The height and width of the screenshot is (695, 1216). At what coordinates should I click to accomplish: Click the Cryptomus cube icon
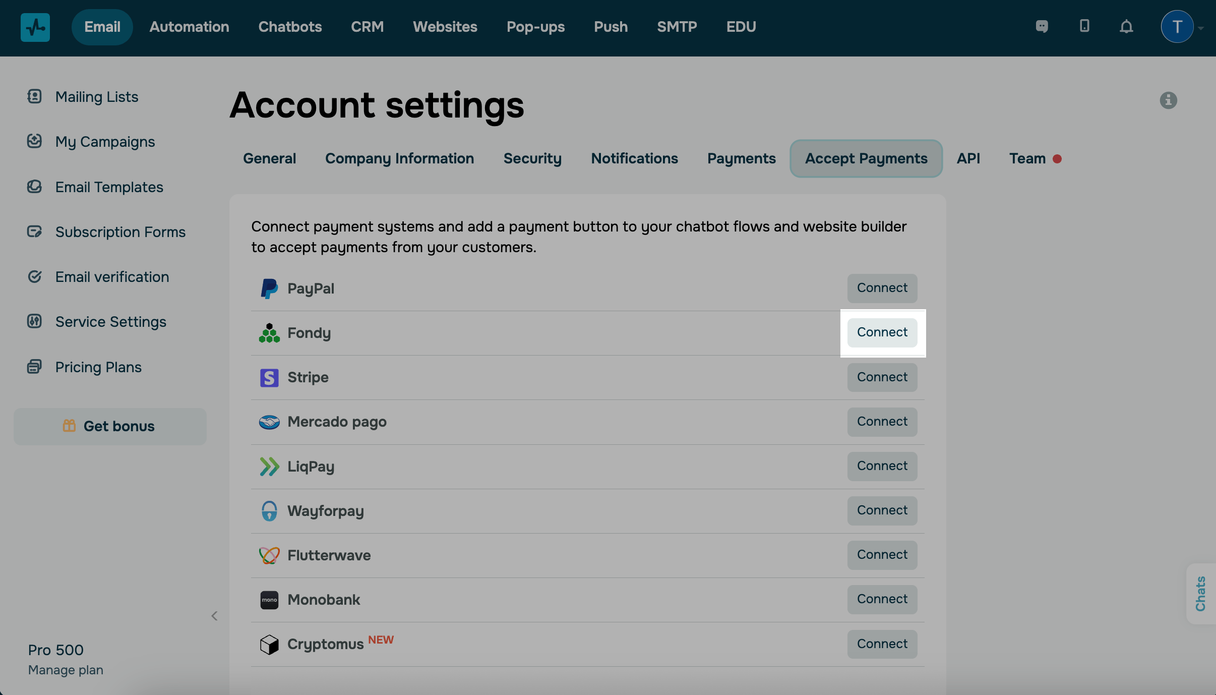click(269, 644)
